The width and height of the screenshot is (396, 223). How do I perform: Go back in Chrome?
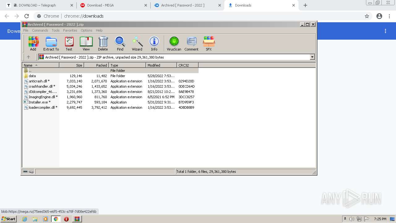coord(7,16)
